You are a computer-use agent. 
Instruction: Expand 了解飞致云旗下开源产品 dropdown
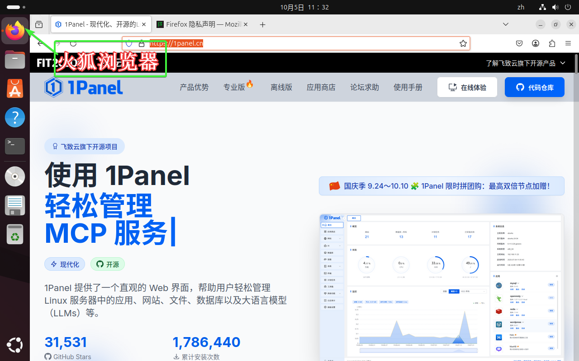(526, 63)
